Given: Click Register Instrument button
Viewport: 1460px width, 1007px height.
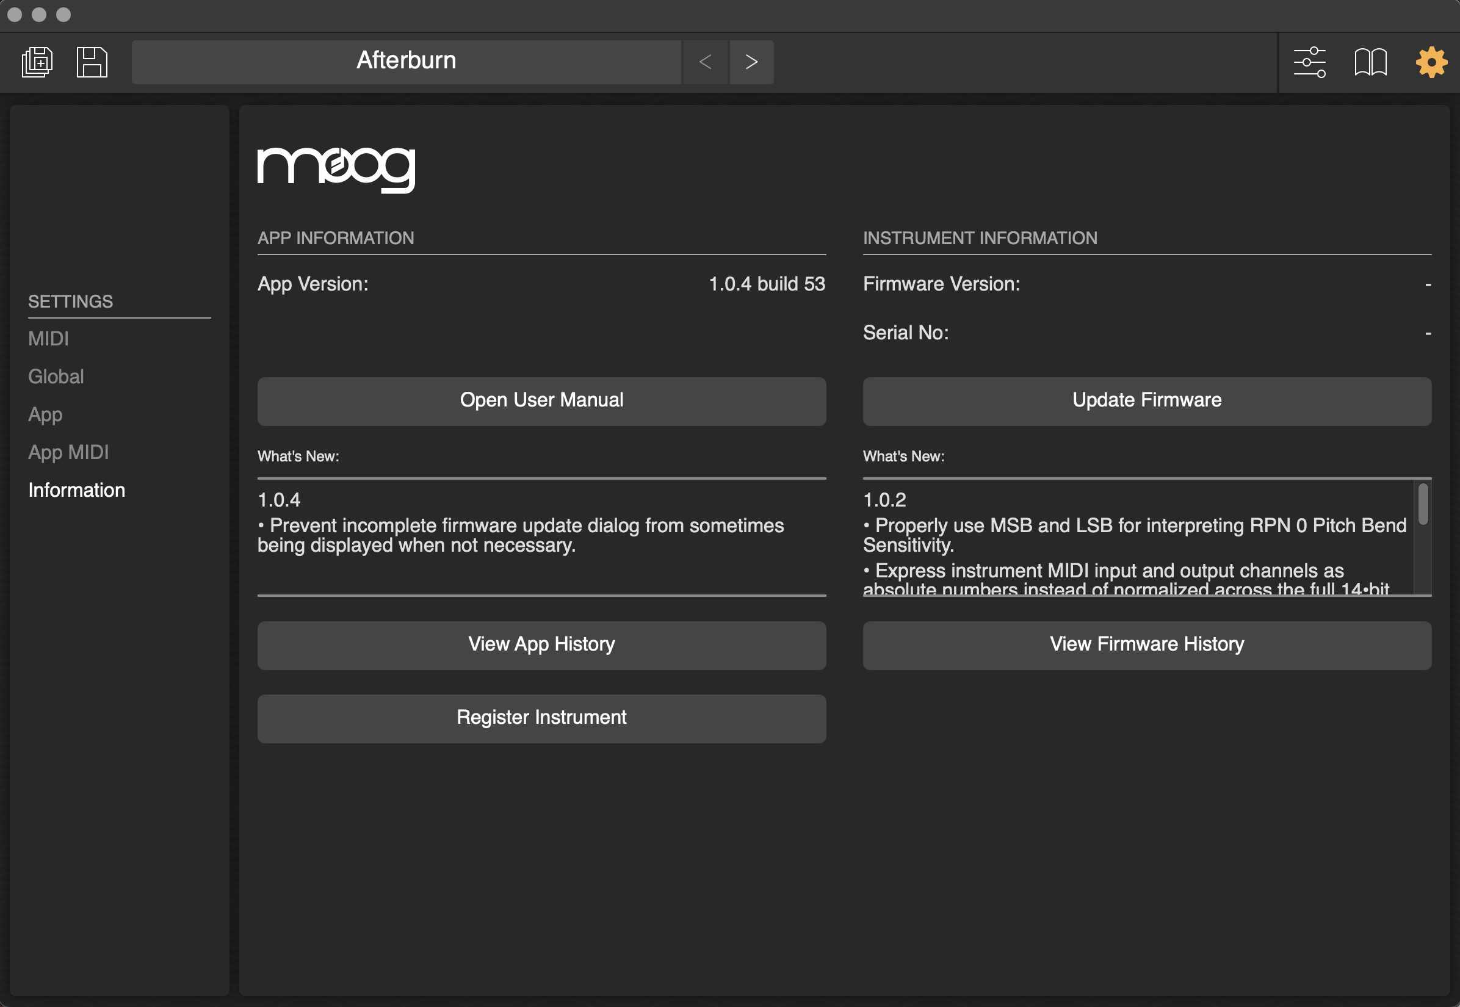Looking at the screenshot, I should coord(541,718).
